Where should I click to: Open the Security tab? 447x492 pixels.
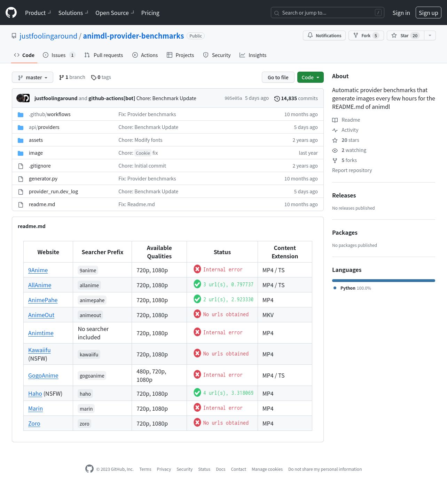coord(217,55)
